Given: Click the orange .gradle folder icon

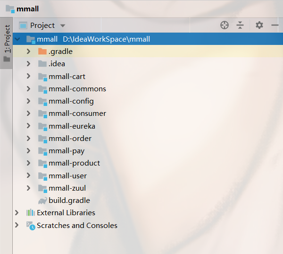Looking at the screenshot, I should coord(42,51).
